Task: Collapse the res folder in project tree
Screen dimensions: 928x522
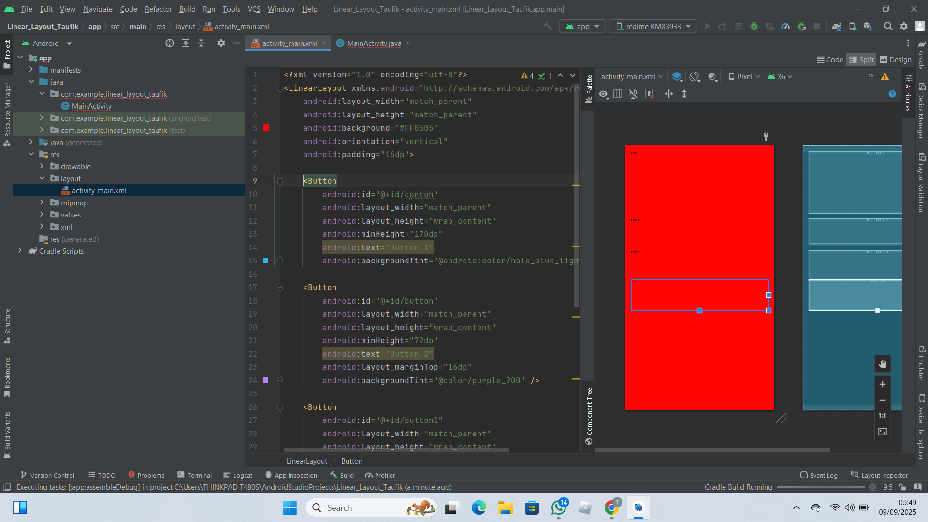Action: (31, 155)
